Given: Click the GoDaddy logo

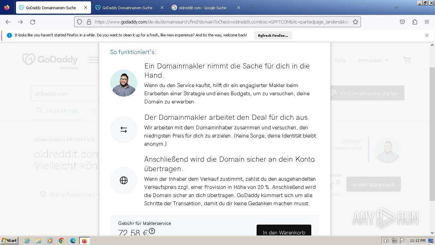Looking at the screenshot, I should pyautogui.click(x=50, y=60).
